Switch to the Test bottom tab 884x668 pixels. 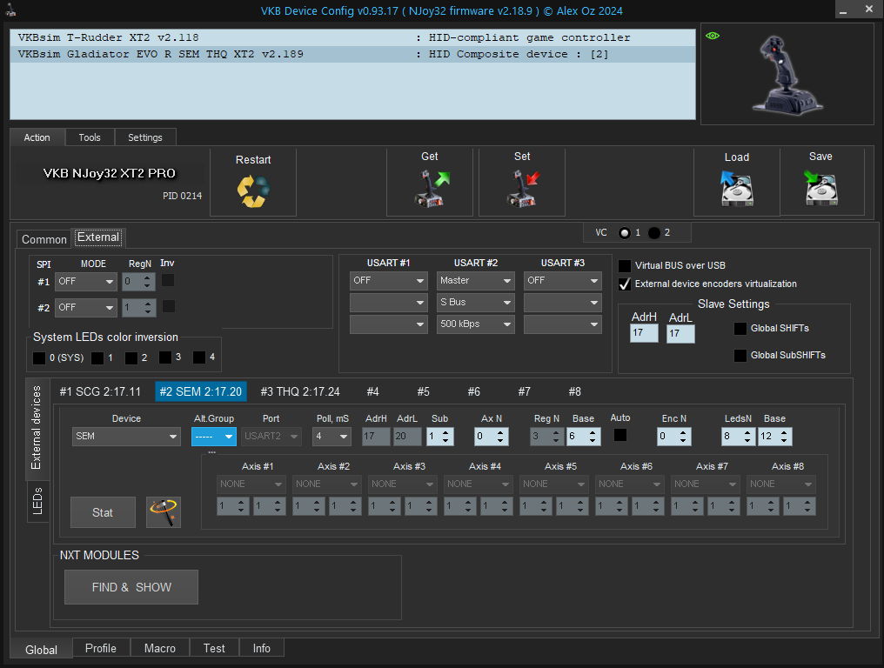(214, 648)
